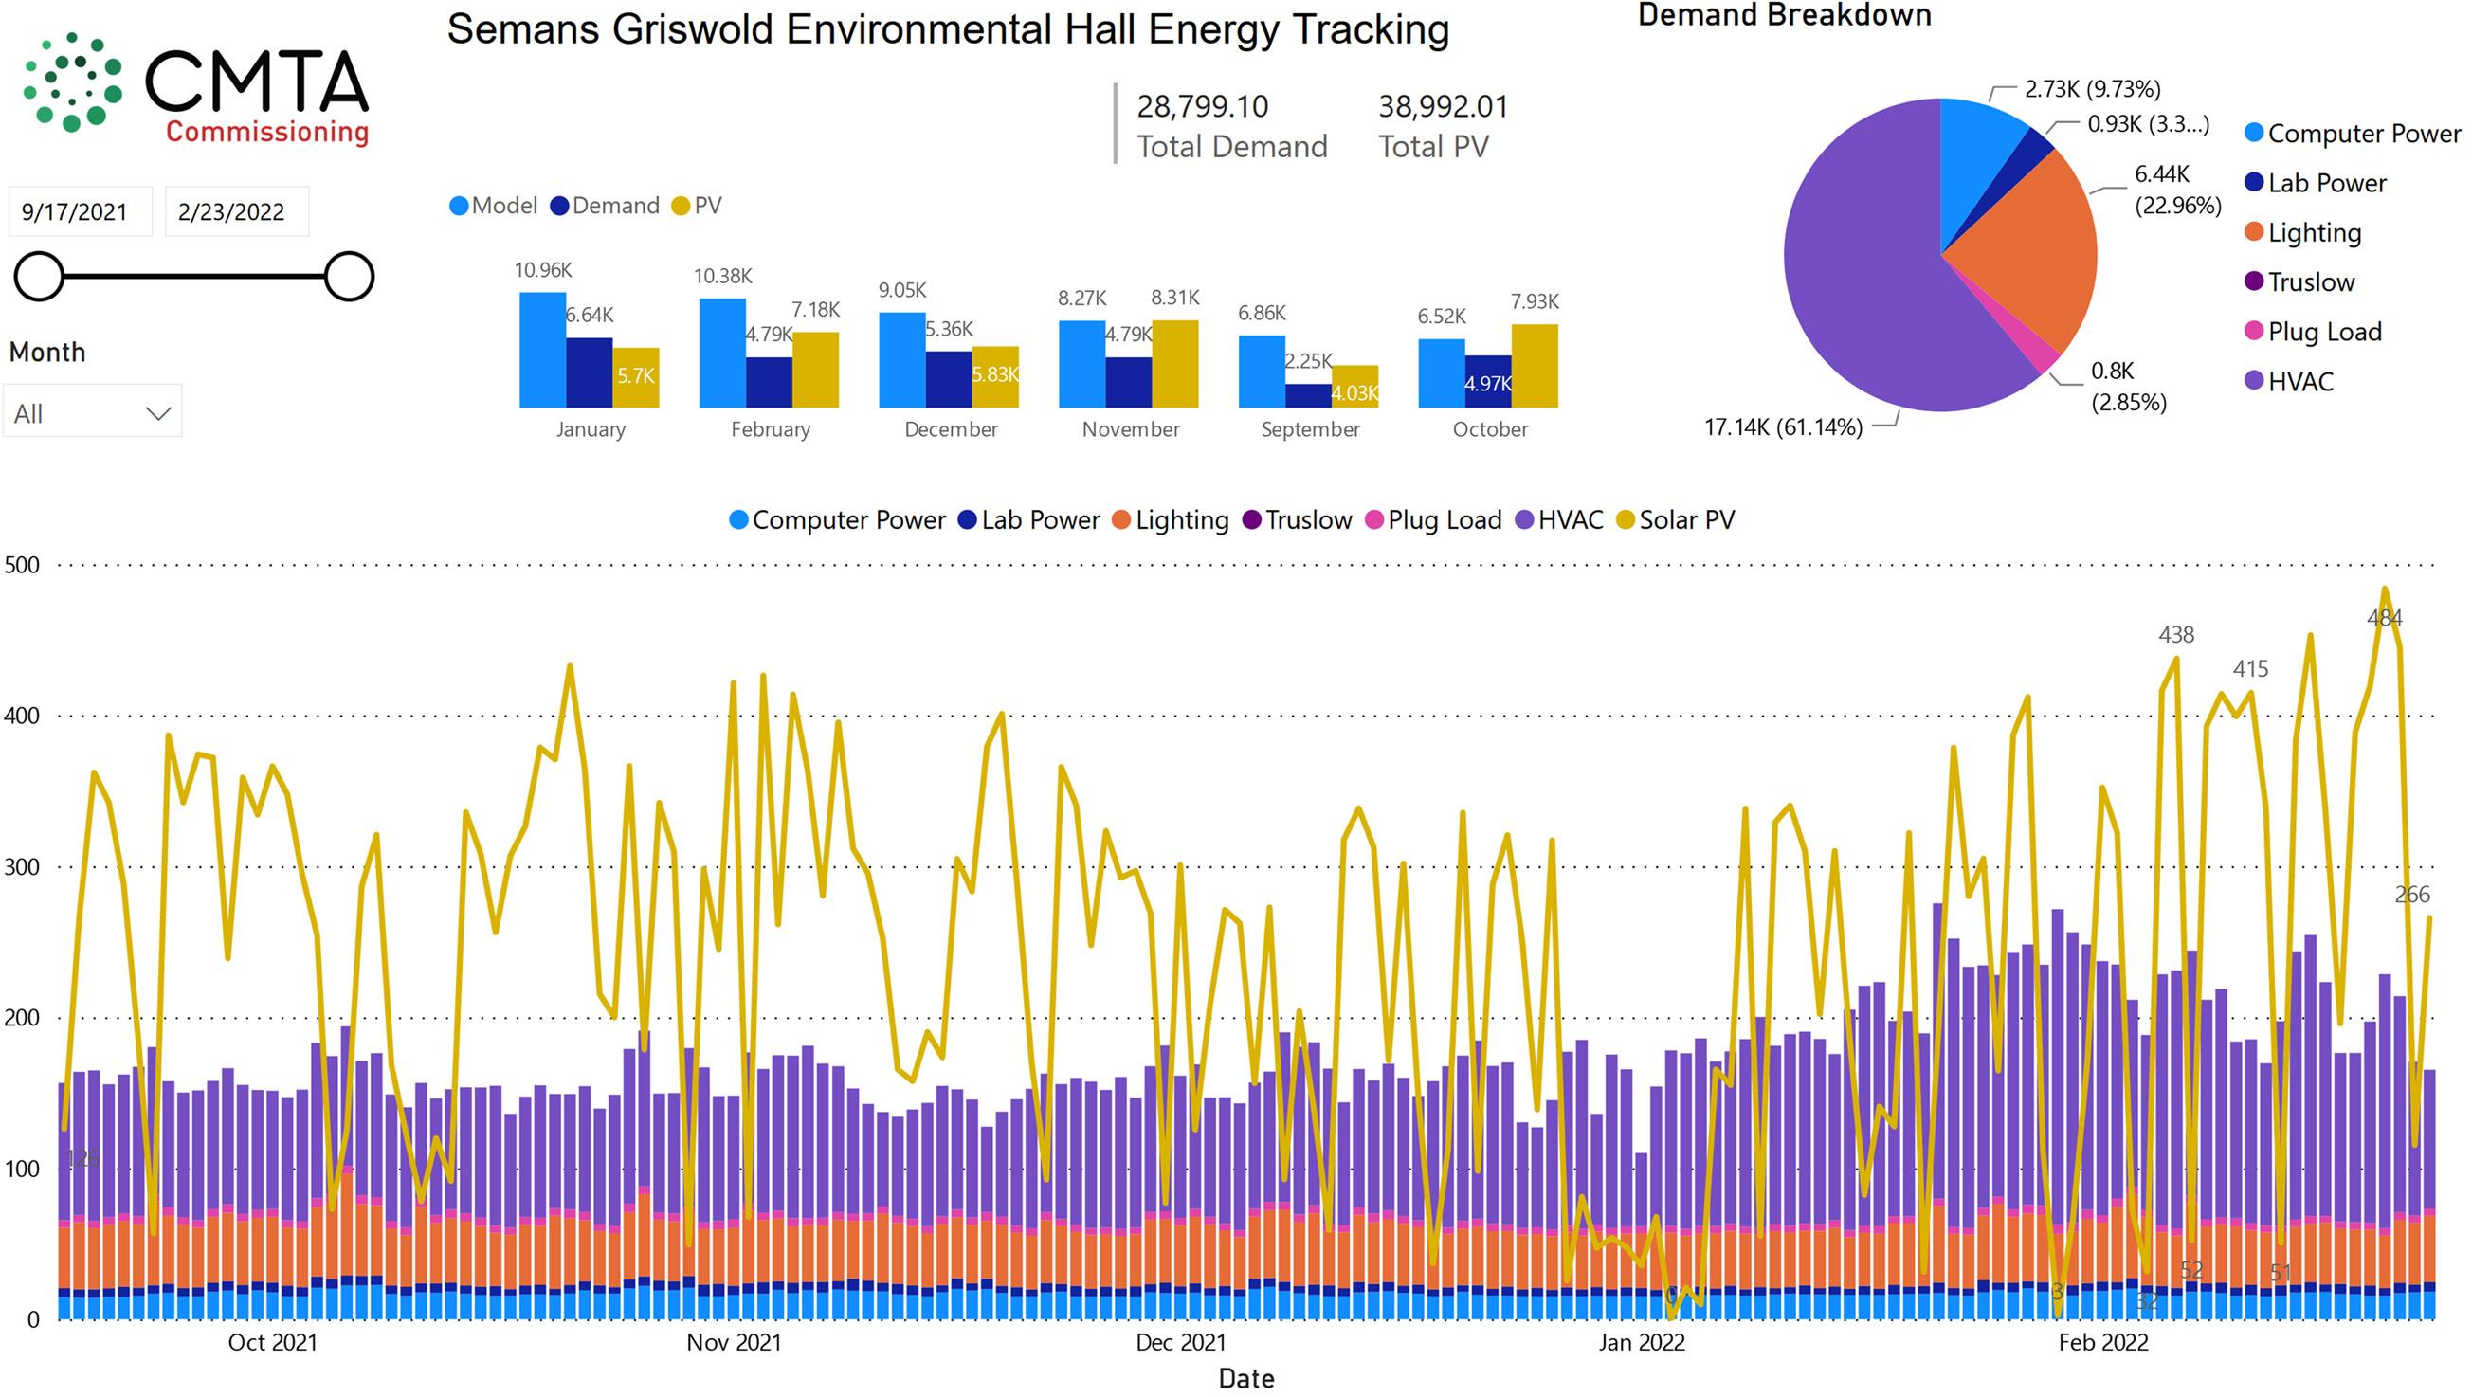This screenshot has width=2472, height=1397.
Task: Click the CMTA Commissioning logo
Action: [x=196, y=90]
